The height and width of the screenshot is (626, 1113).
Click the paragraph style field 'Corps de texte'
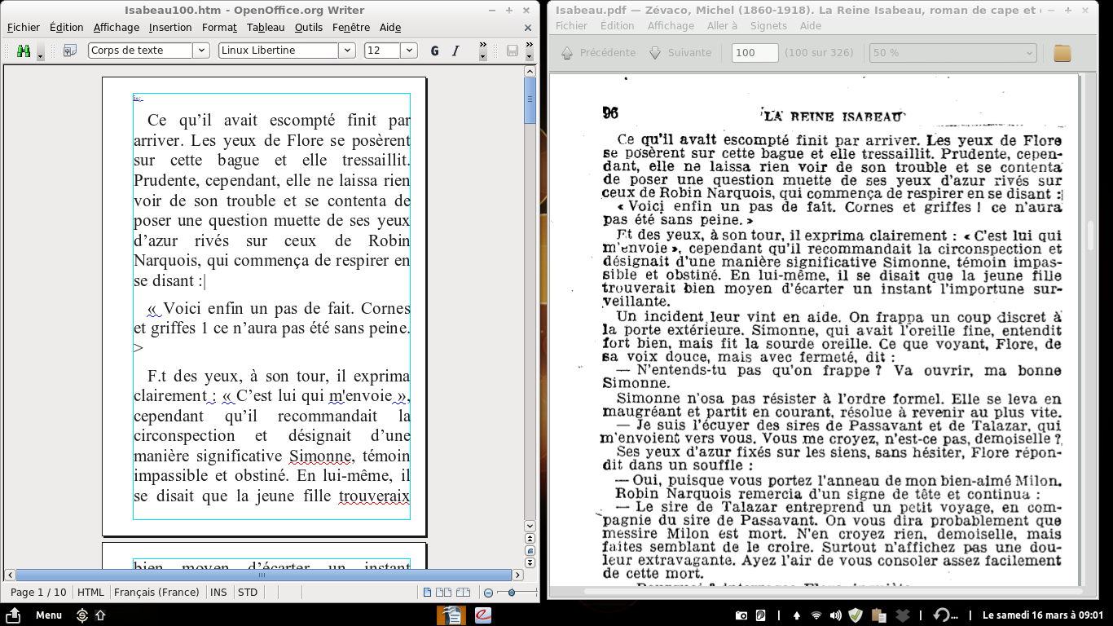[x=140, y=51]
